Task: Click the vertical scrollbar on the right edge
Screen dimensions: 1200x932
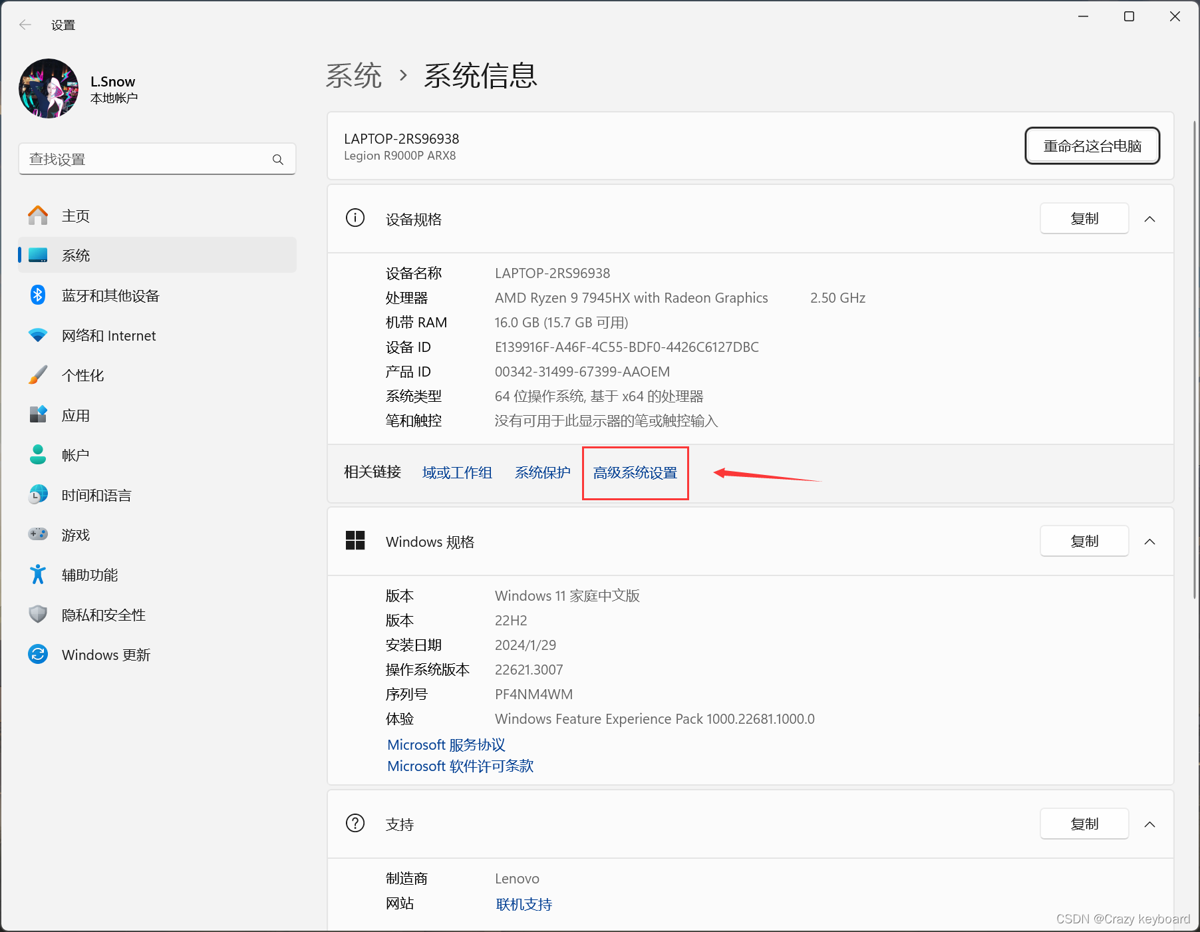Action: click(1195, 359)
